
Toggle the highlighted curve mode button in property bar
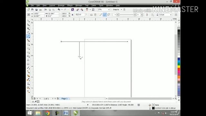105,15
